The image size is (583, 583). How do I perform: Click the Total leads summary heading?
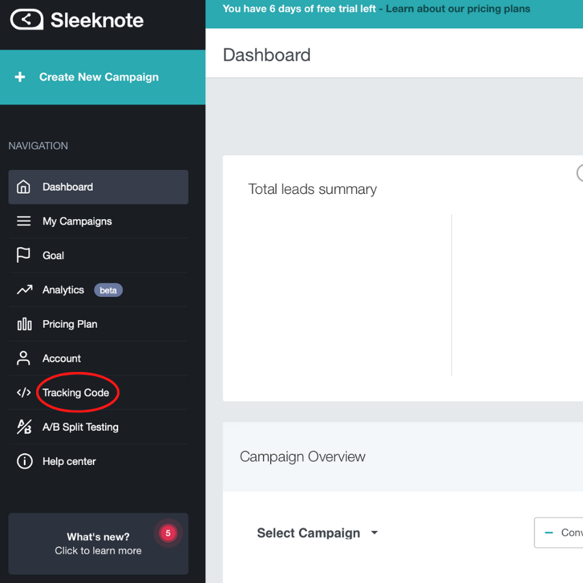coord(313,189)
